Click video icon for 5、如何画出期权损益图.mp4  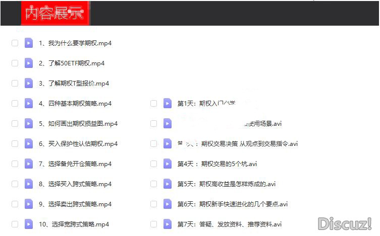pyautogui.click(x=29, y=123)
